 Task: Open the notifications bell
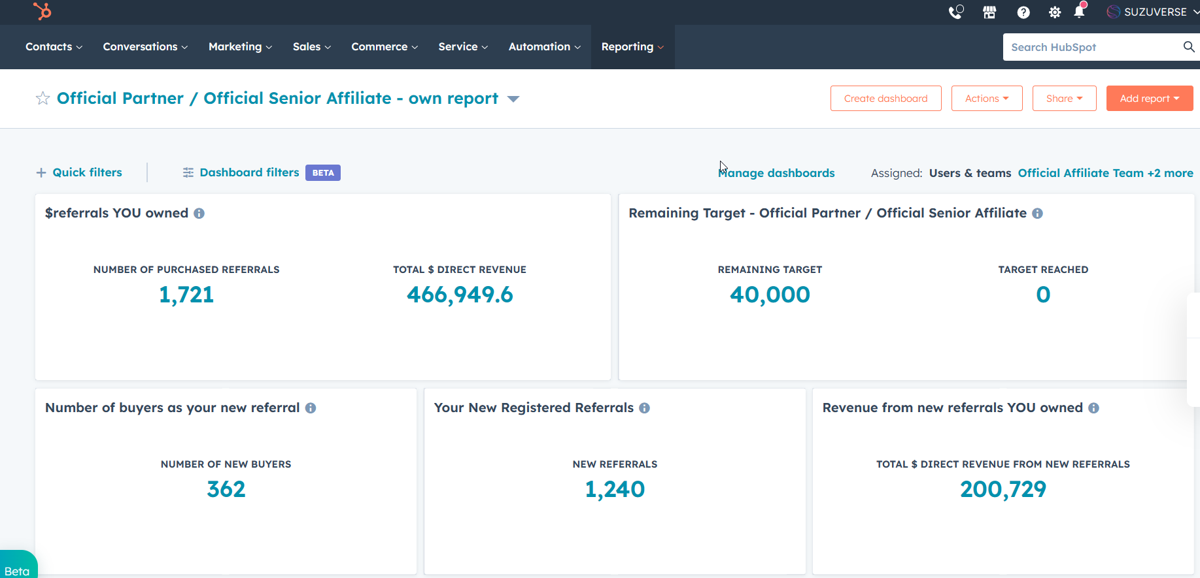(1079, 12)
